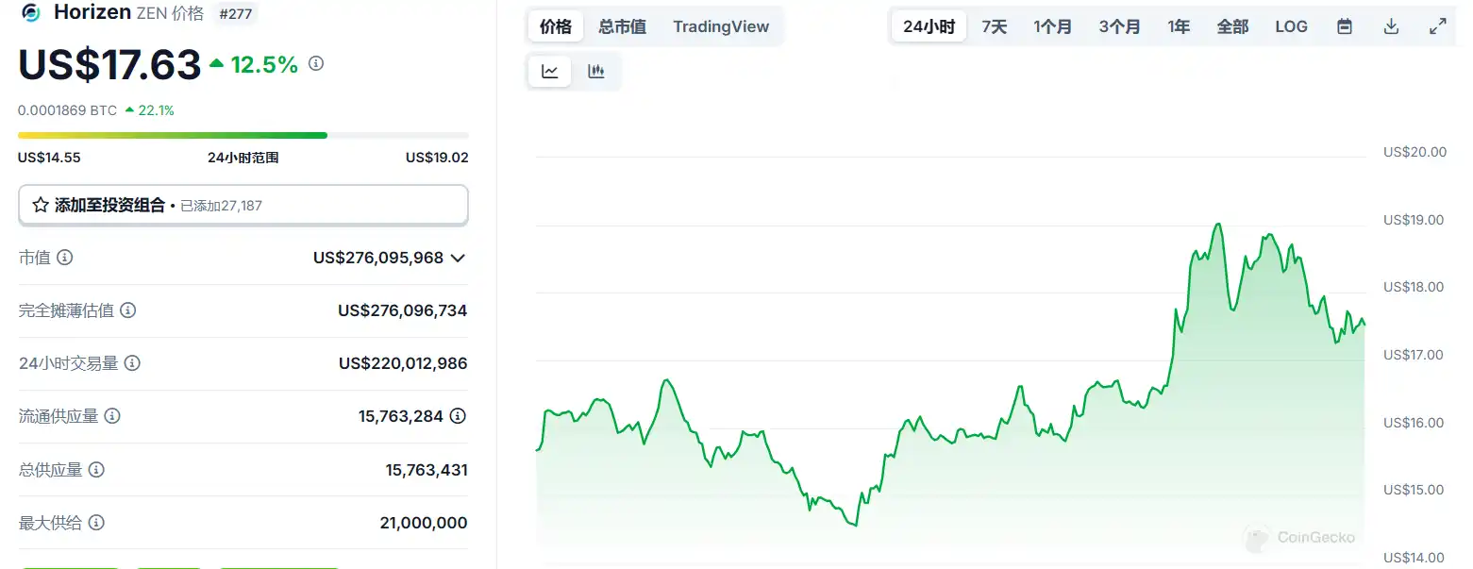1473x569 pixels.
Task: Select the 7天 time range
Action: 994,26
